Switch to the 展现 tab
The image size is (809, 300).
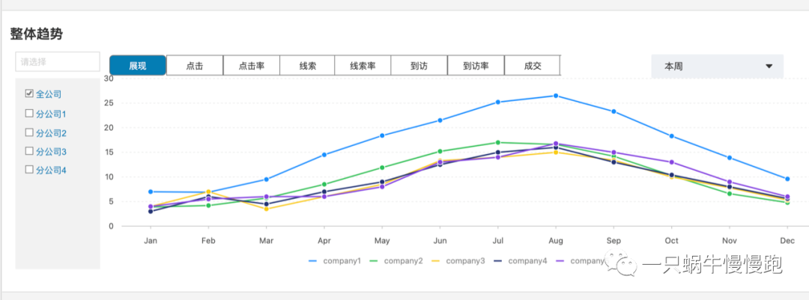tap(138, 66)
